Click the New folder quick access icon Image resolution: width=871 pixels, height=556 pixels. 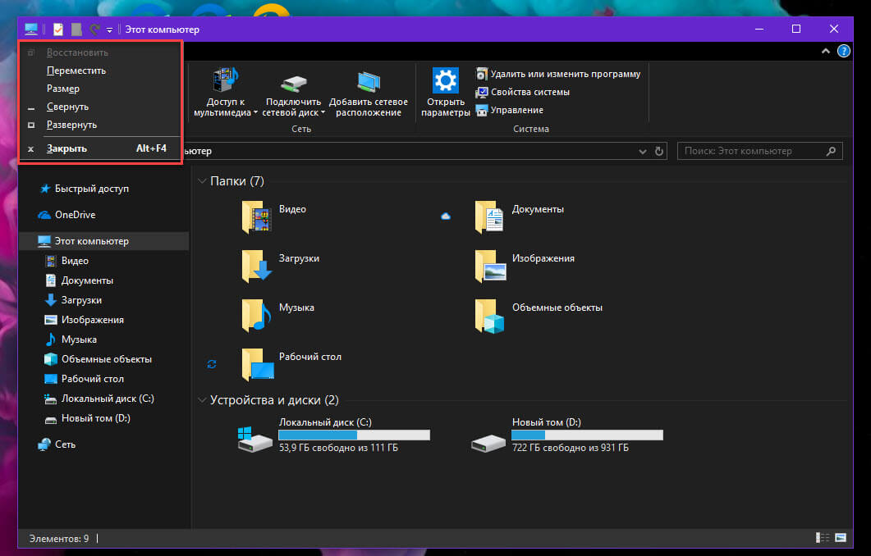76,30
